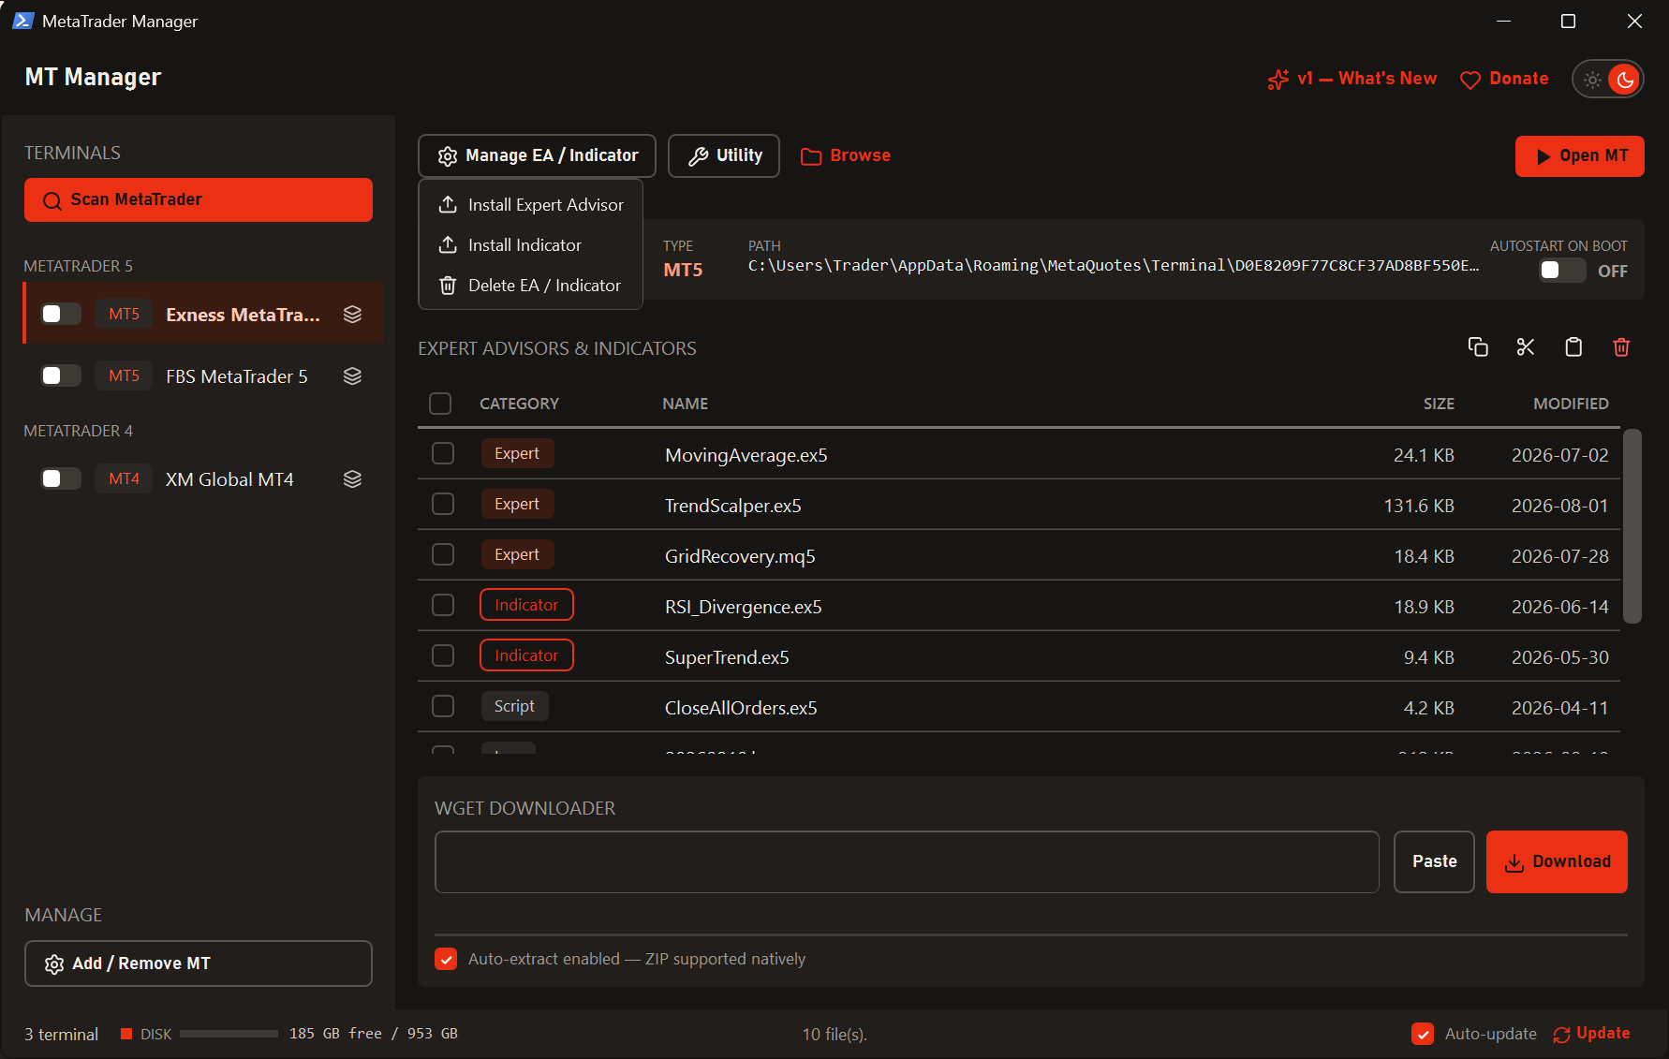Check the CloseAllOrders.ex5 row checkbox

tap(443, 706)
